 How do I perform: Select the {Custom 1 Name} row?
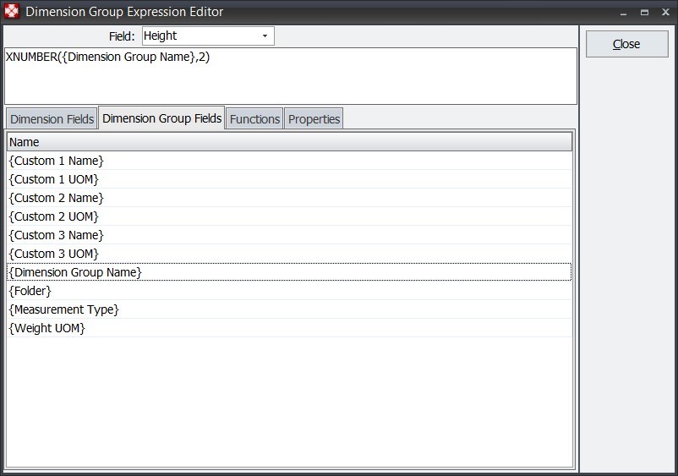(x=289, y=161)
